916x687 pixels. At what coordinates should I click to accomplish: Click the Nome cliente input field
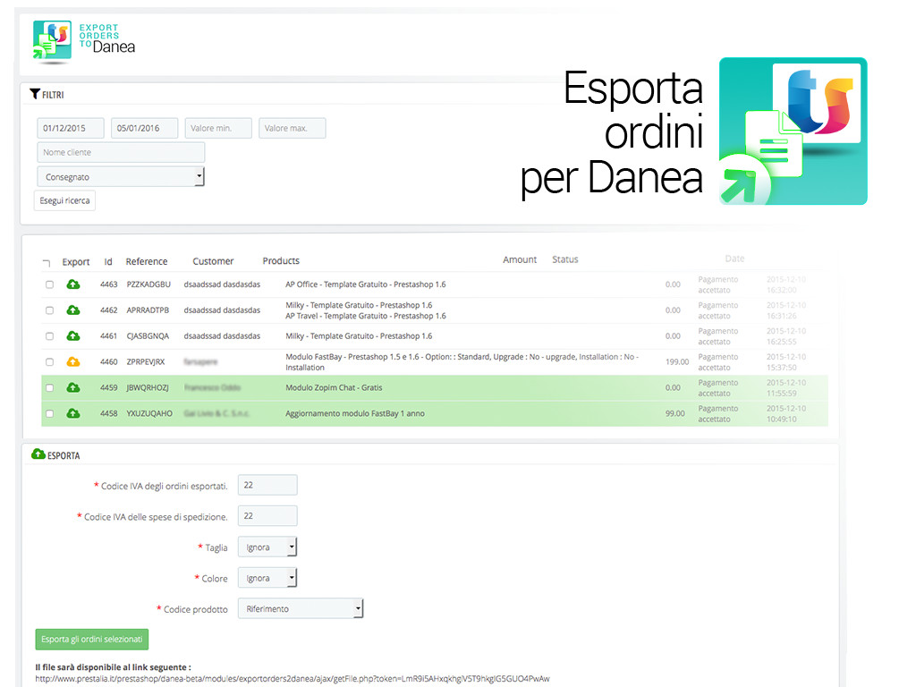tap(121, 152)
